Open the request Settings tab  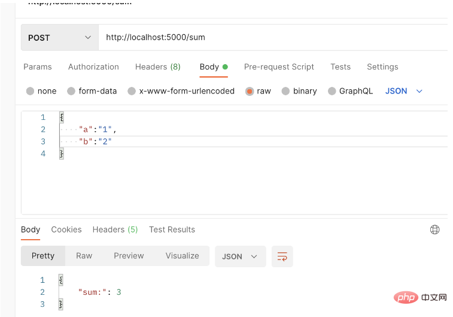pos(382,67)
